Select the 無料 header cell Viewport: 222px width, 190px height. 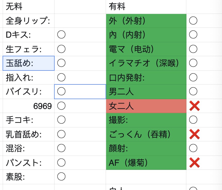[x=29, y=7]
